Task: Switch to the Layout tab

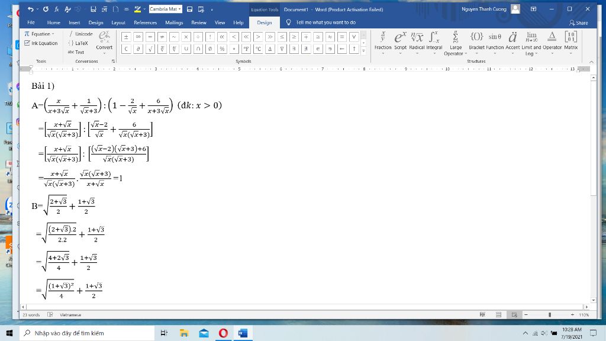Action: [x=118, y=22]
